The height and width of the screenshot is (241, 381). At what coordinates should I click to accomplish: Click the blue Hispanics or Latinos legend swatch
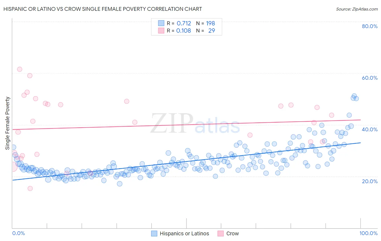[154, 233]
